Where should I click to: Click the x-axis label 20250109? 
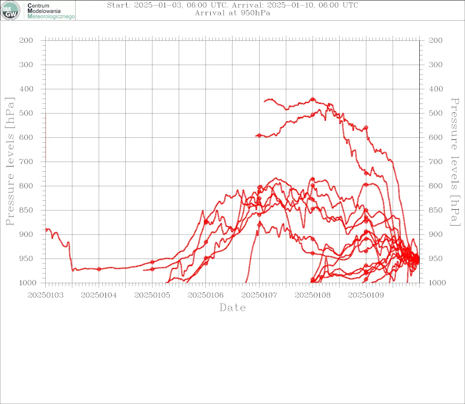[366, 295]
